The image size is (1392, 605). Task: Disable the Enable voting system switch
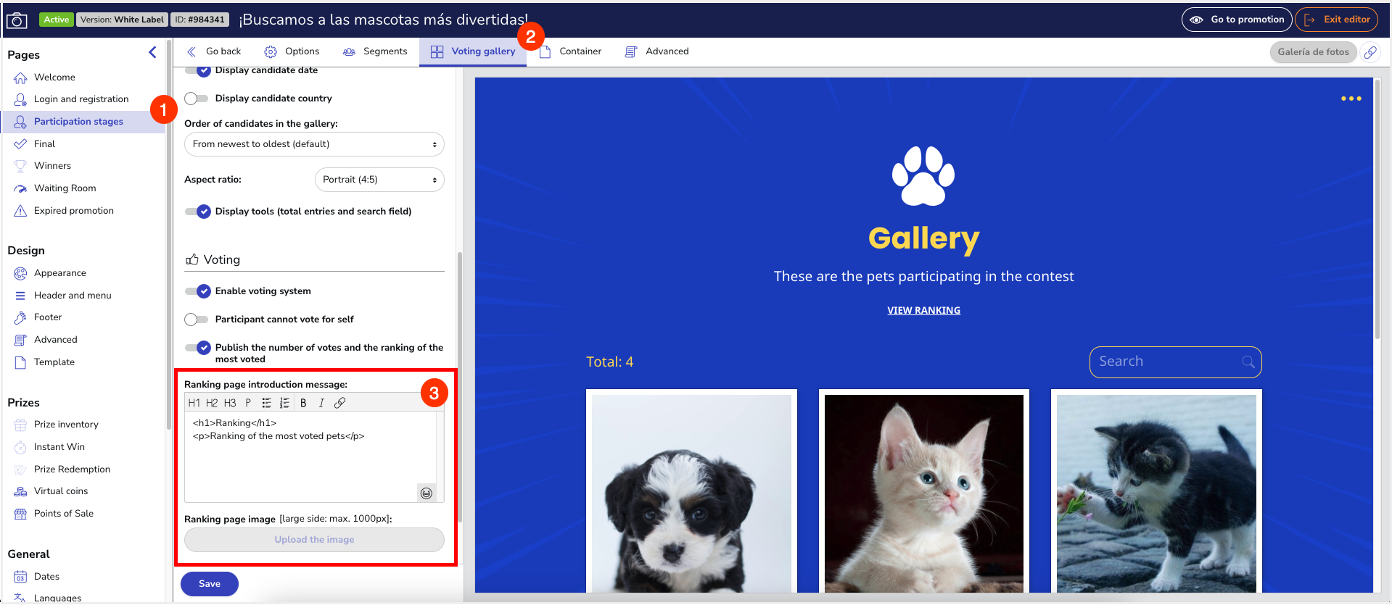pyautogui.click(x=197, y=291)
